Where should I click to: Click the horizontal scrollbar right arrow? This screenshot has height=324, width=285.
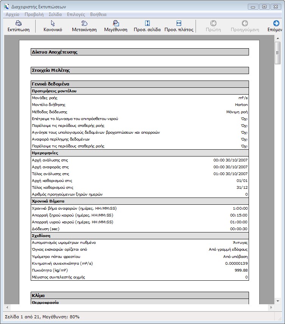click(272, 307)
